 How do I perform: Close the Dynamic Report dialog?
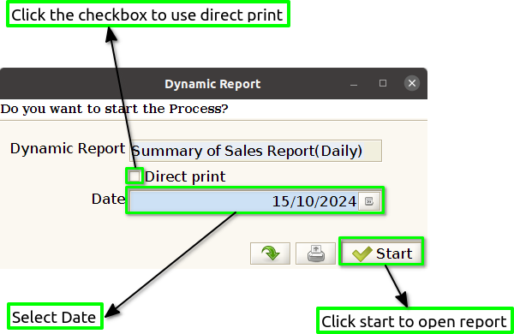point(412,83)
